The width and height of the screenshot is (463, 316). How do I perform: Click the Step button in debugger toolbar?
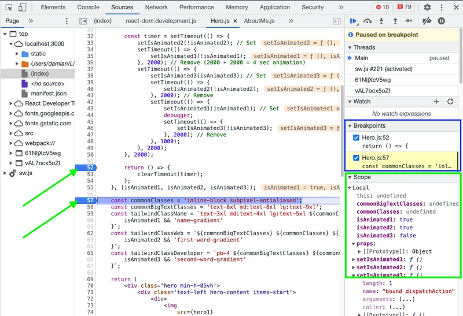pyautogui.click(x=409, y=21)
